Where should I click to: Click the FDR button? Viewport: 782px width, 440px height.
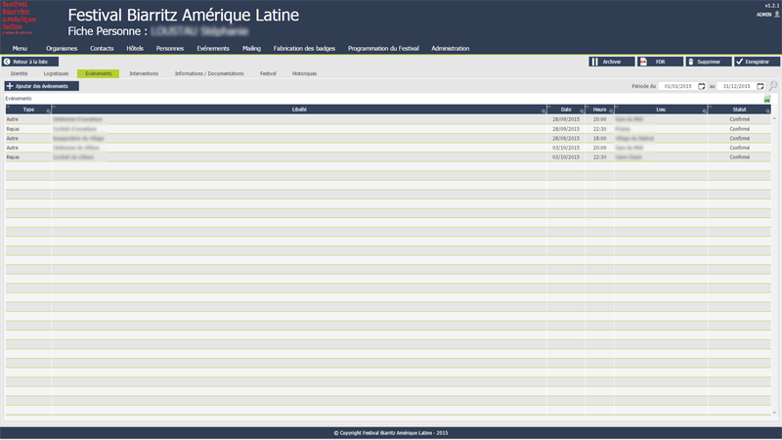pyautogui.click(x=660, y=62)
